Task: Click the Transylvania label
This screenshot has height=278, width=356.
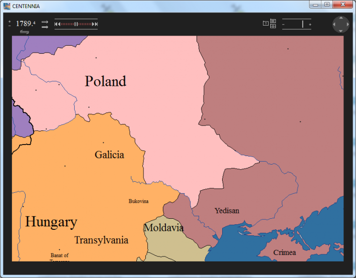Action: pyautogui.click(x=101, y=240)
